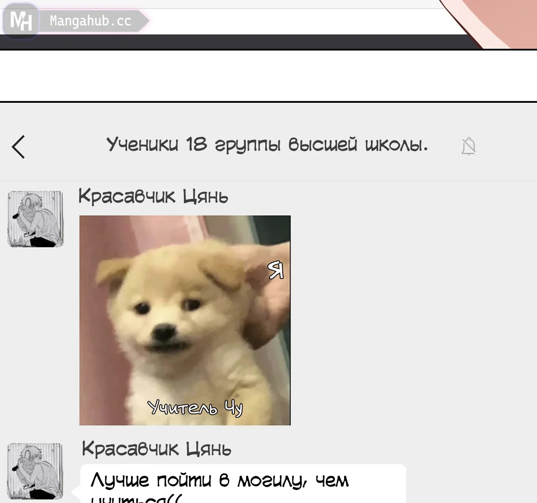Click the 'Я' caption on the meme
The height and width of the screenshot is (503, 537).
(276, 270)
